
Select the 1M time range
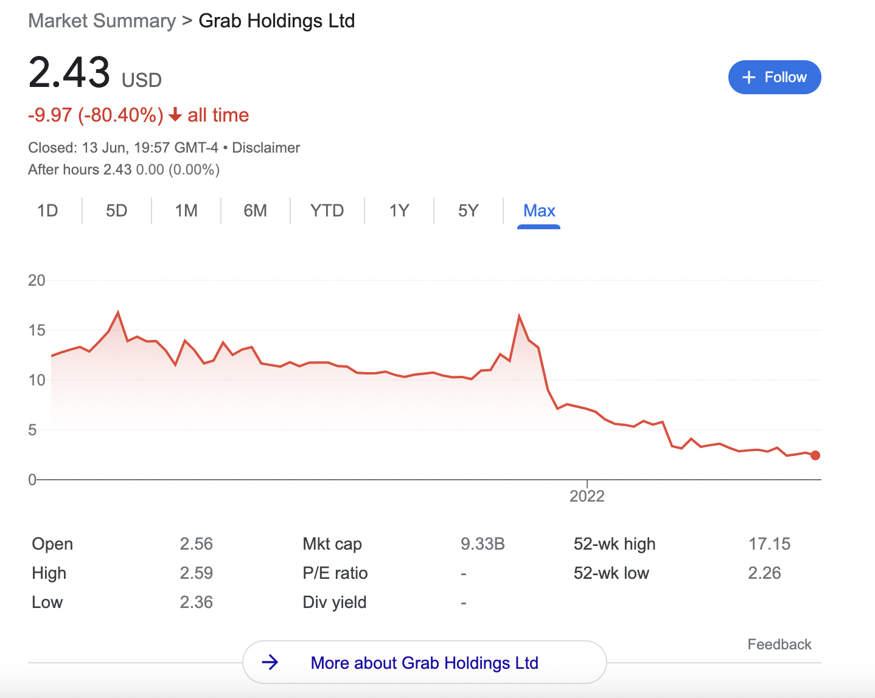pyautogui.click(x=186, y=211)
